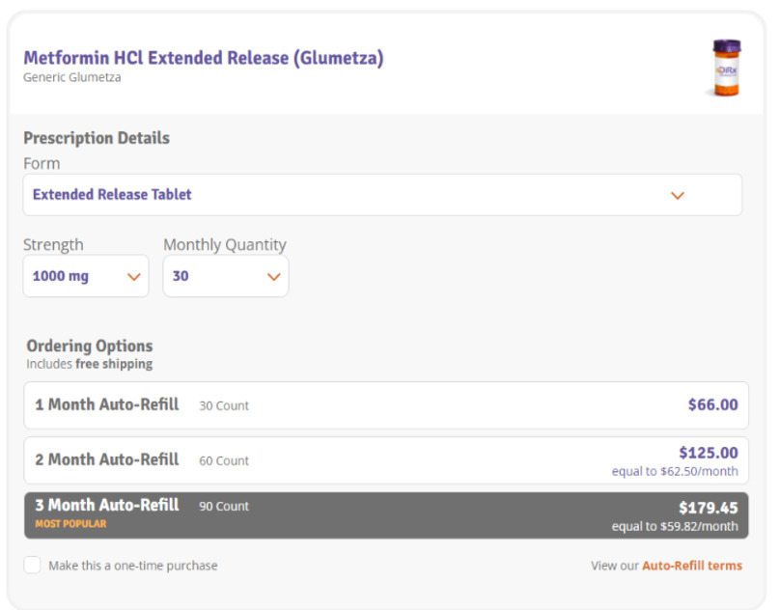Click the 90 Count label
The image size is (780, 610).
click(x=224, y=506)
